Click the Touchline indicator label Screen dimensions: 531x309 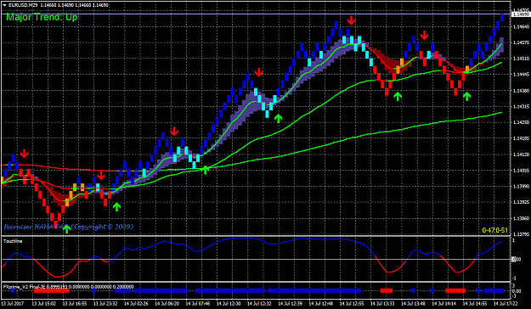[x=13, y=241]
